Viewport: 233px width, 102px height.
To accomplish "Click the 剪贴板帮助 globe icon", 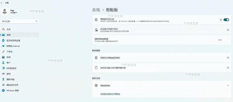I will click(x=96, y=86).
